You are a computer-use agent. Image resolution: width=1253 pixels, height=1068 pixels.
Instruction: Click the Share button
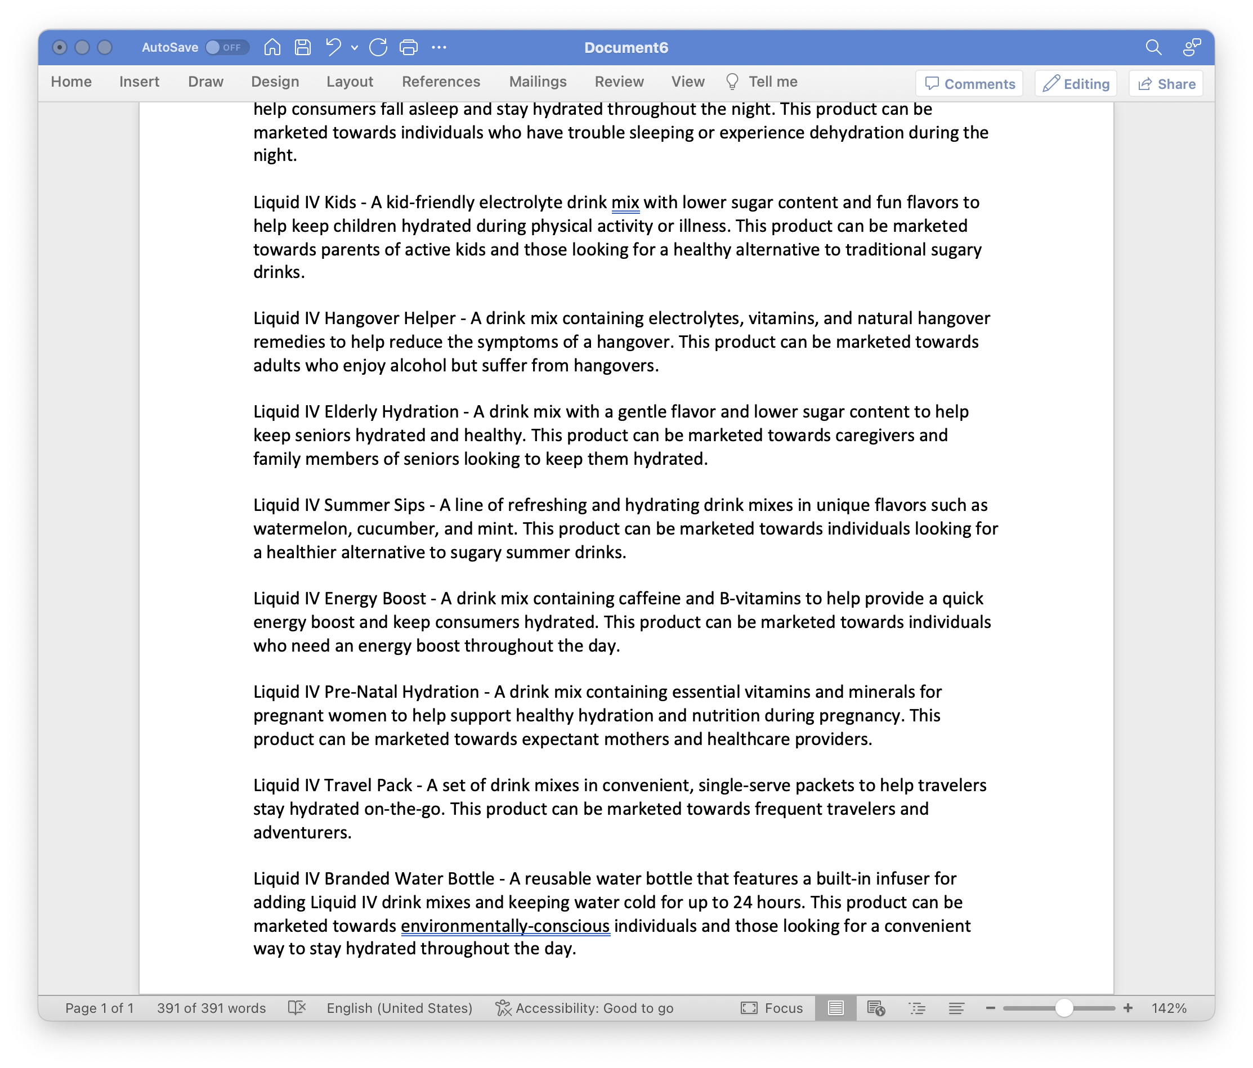pos(1166,85)
